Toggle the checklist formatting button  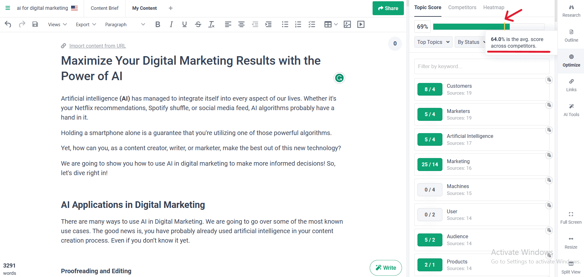312,24
